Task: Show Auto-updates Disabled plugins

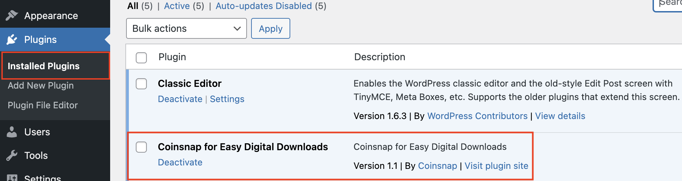Action: point(264,6)
